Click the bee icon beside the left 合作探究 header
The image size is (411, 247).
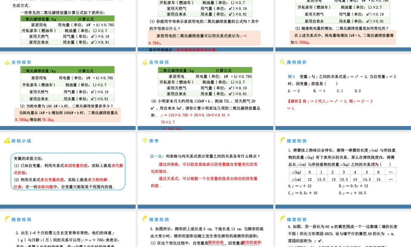coord(7,62)
